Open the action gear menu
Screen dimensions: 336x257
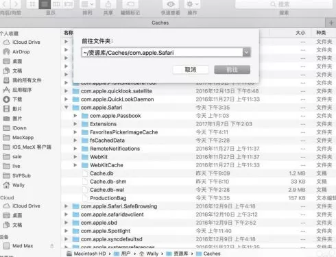tap(192, 4)
